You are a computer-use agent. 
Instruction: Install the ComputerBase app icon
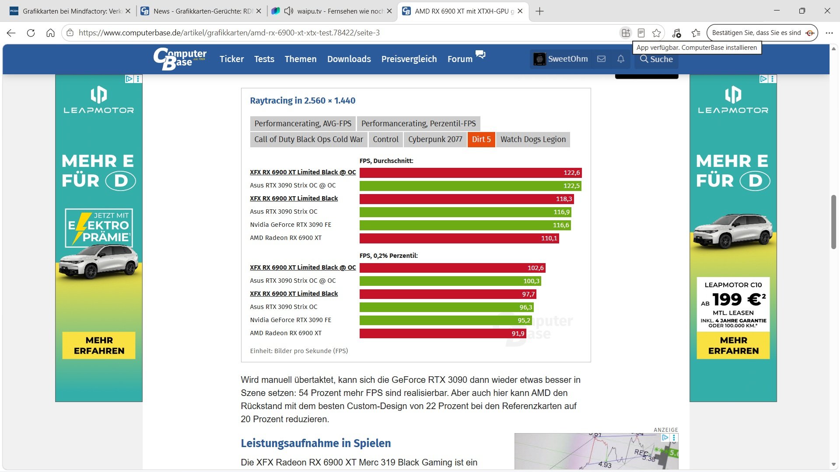626,33
